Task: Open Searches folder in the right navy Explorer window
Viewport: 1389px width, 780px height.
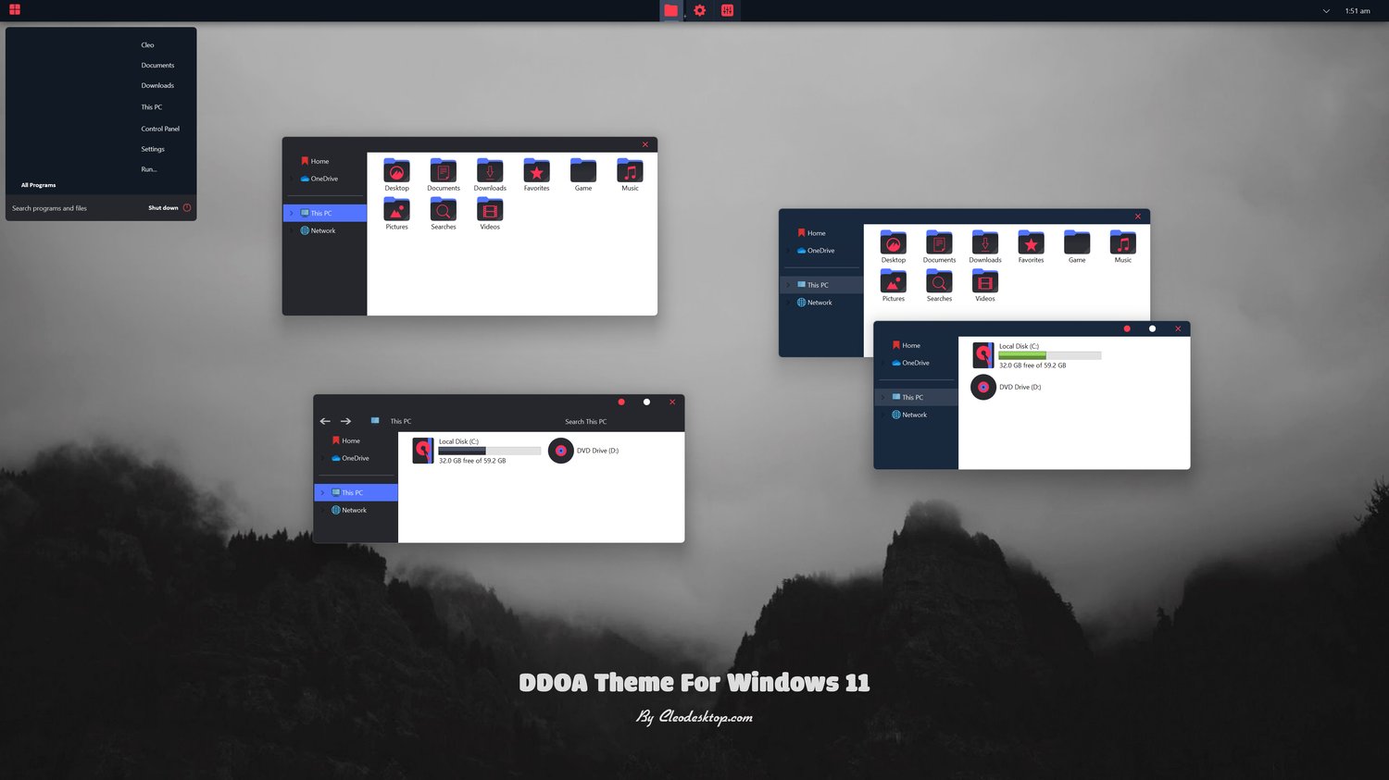Action: [x=939, y=286]
